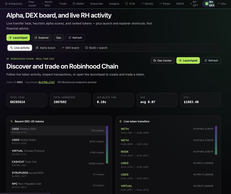Click the Total Addresses stat card
This screenshot has width=231, height=194.
(70, 100)
